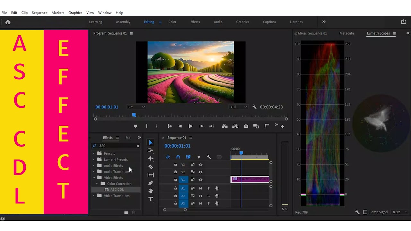Viewport: 411px width, 231px height.
Task: Step back one frame
Action: (x=180, y=126)
